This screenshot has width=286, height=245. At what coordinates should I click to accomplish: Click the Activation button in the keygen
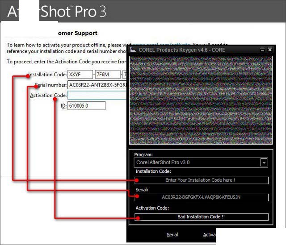point(210,235)
